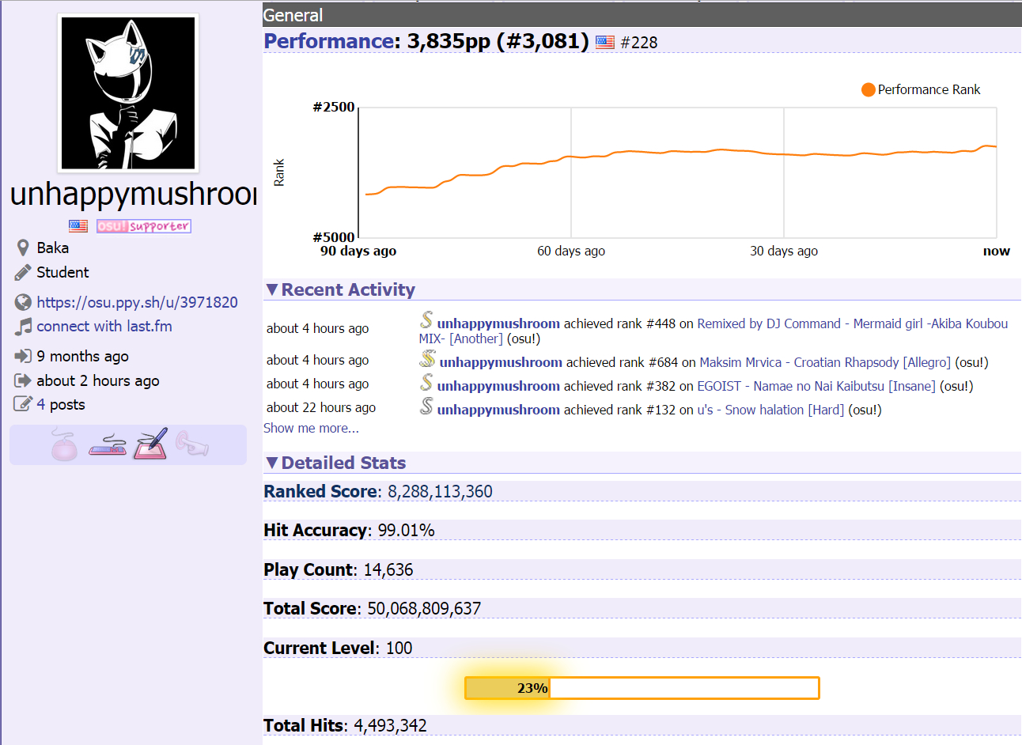This screenshot has height=745, width=1022.
Task: Open u's - Snow halation [Hard] beatmap
Action: click(770, 410)
